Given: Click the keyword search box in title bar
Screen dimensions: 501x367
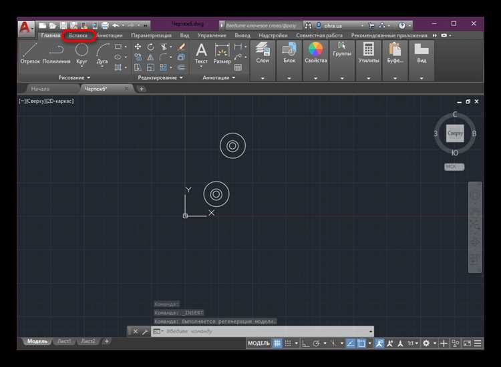Looking at the screenshot, I should (263, 25).
